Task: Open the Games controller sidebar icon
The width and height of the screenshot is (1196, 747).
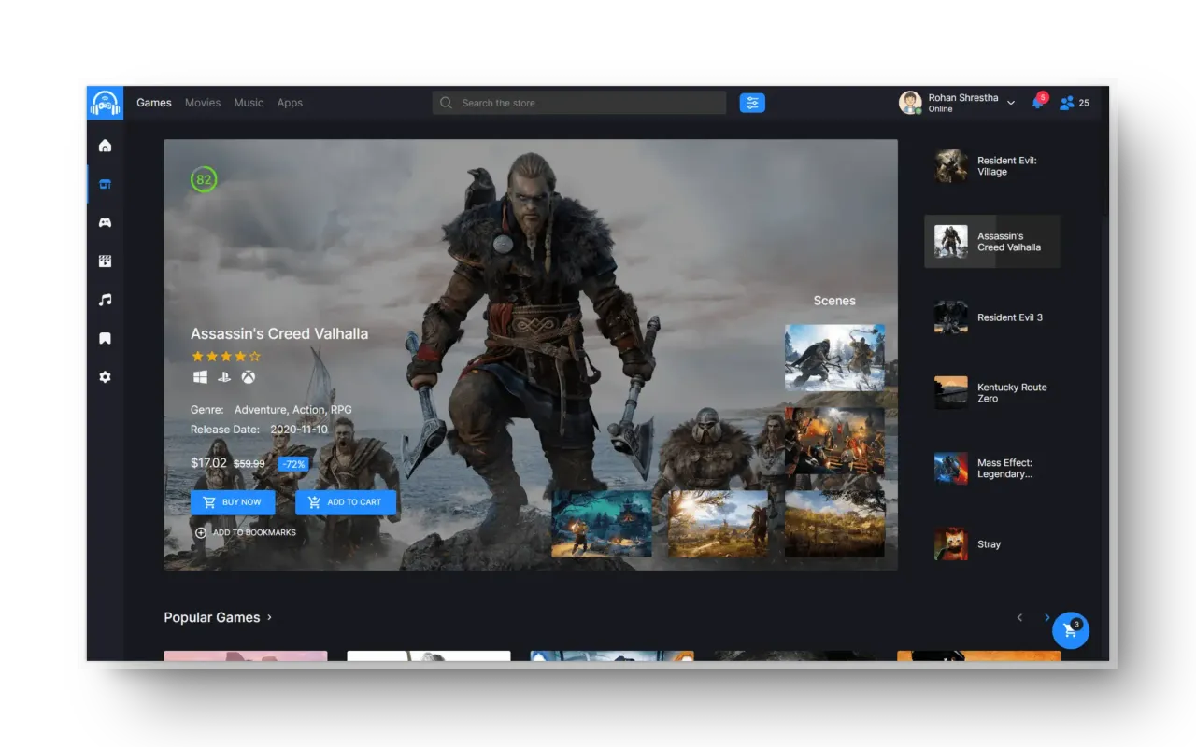Action: tap(105, 222)
